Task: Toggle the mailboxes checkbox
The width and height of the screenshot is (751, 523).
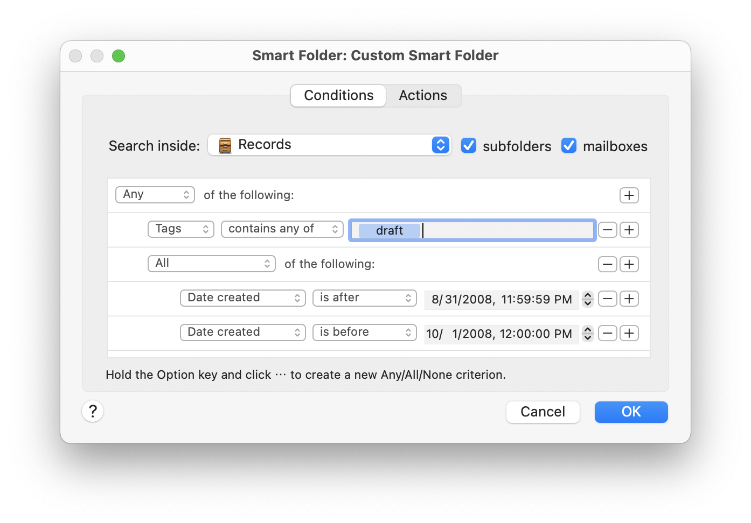Action: 569,145
